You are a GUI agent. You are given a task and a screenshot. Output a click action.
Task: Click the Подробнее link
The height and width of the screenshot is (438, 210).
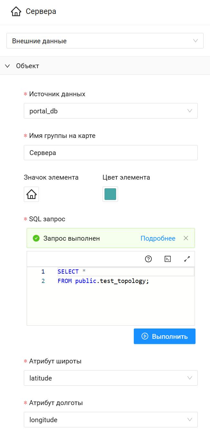[x=158, y=238]
